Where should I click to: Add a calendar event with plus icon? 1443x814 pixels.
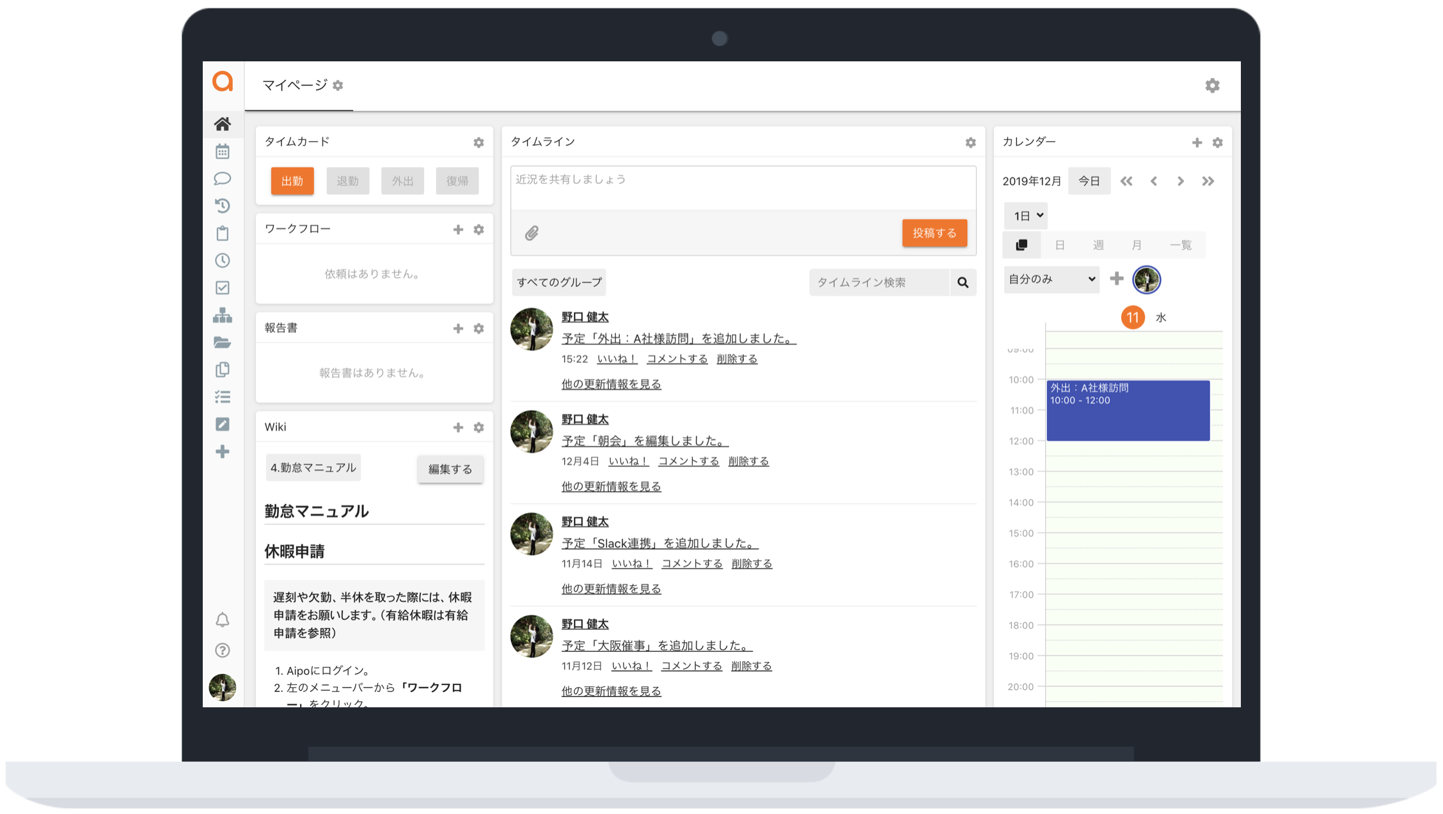[1197, 142]
